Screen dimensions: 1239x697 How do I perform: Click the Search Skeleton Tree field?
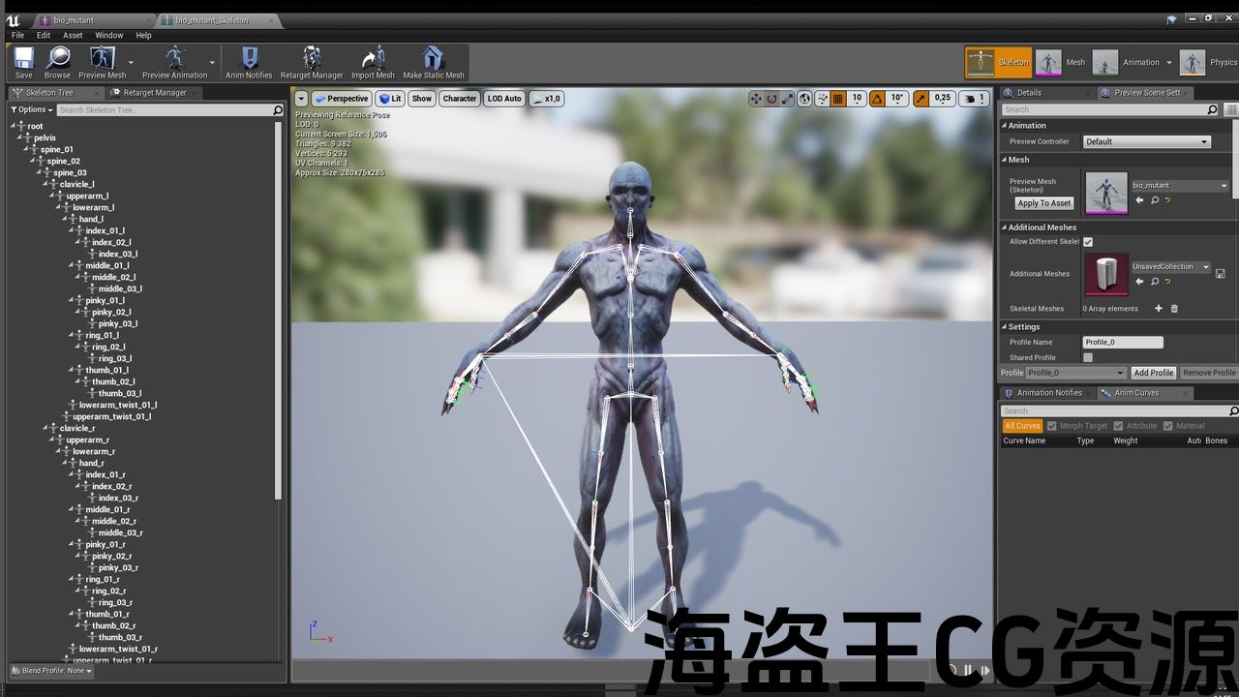coord(165,110)
